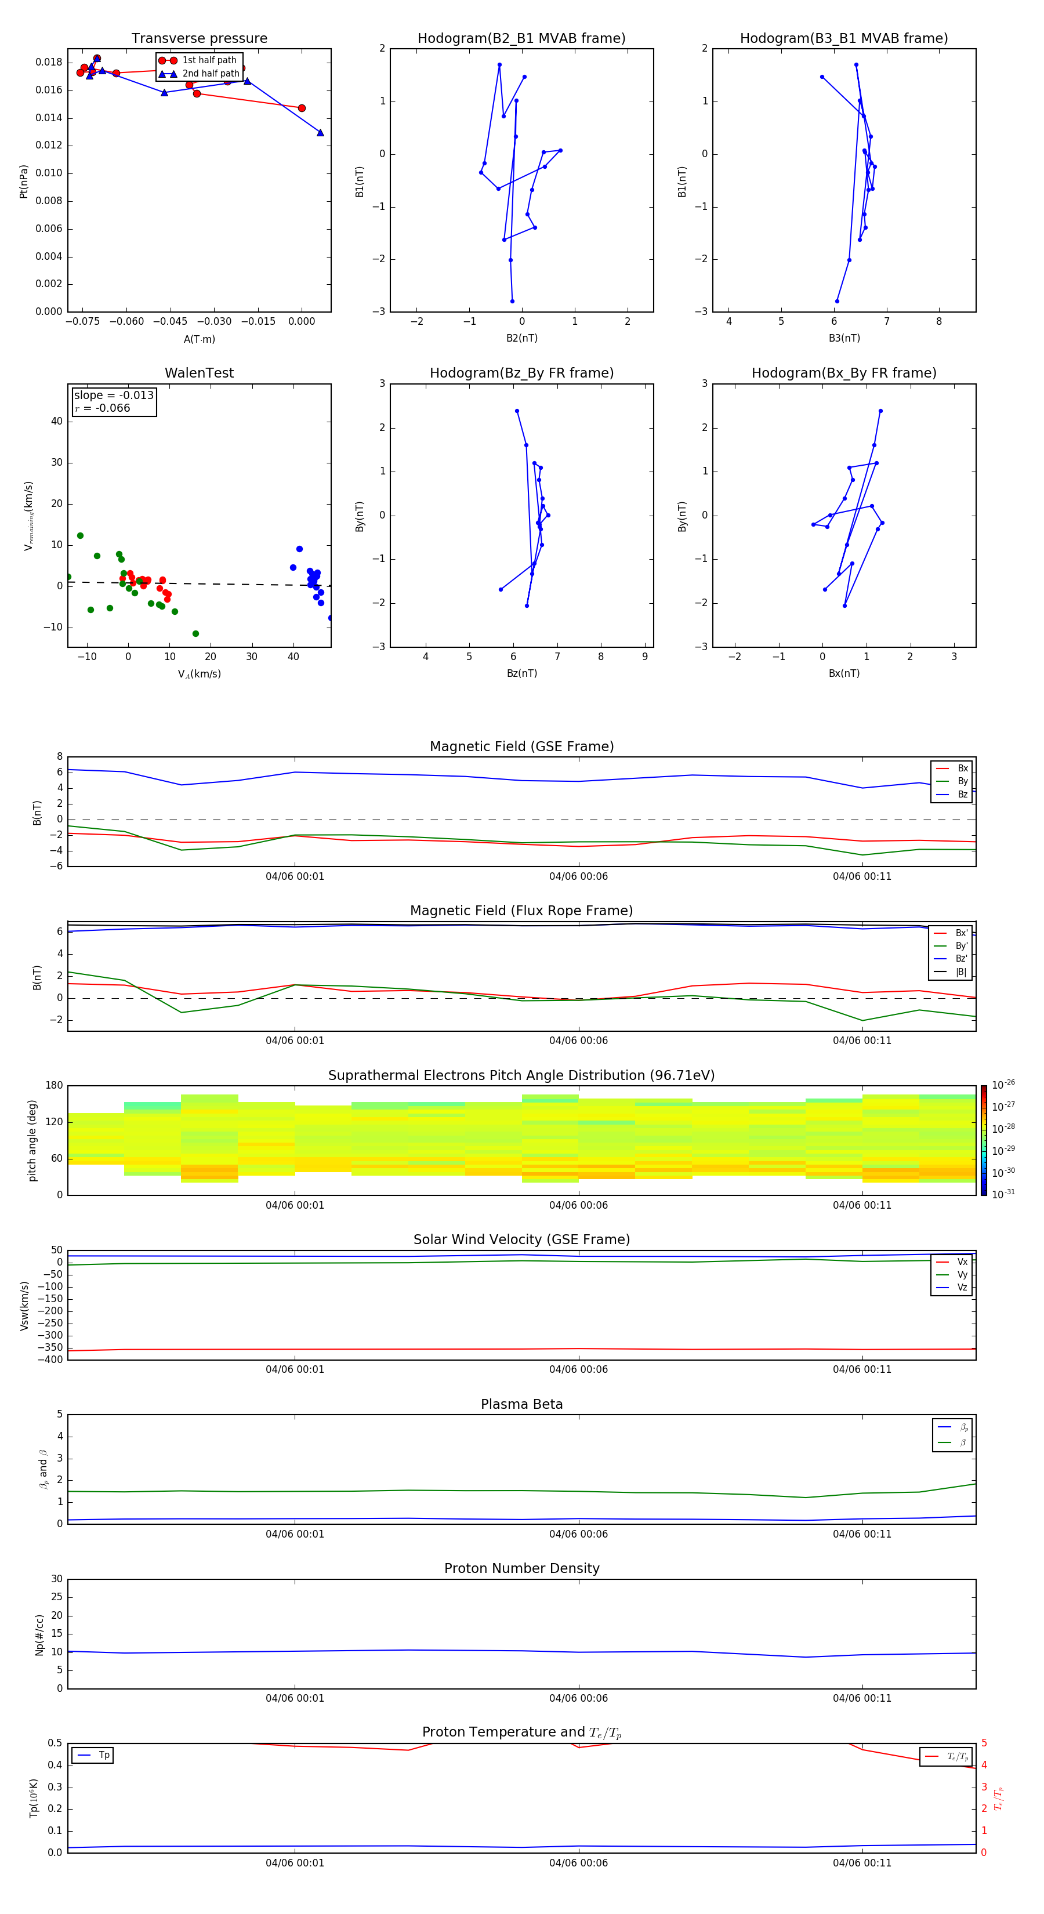
Task: Select the Suprathermal Electrons Pitch Angle Distribution title
Action: (521, 1076)
